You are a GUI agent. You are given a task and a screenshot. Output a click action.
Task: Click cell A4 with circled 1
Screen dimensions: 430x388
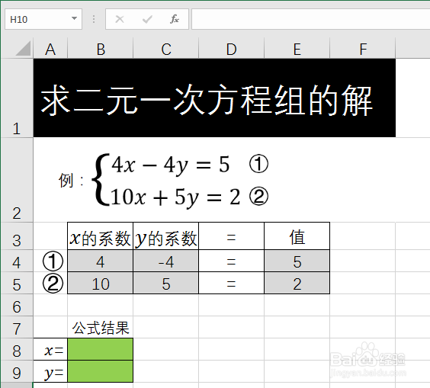pos(50,261)
